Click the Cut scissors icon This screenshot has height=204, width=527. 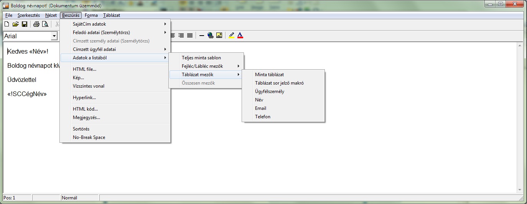(57, 24)
